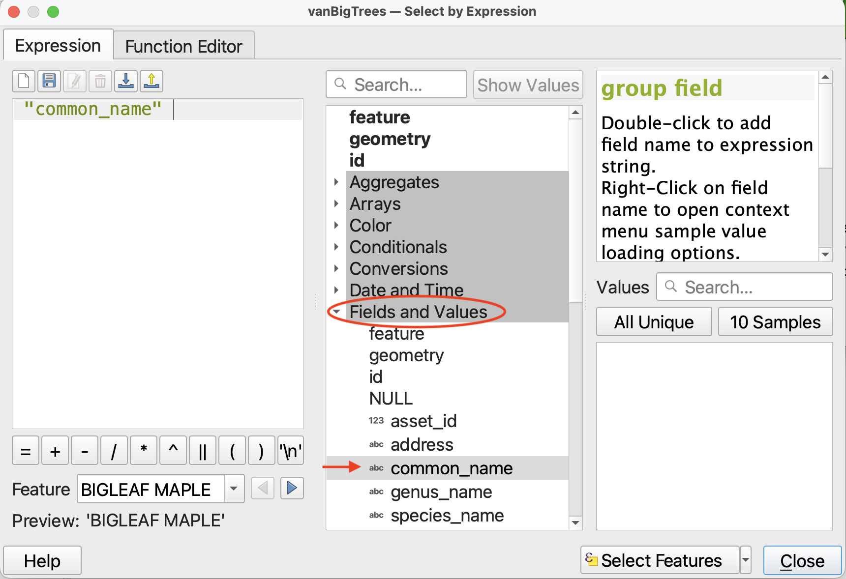Click the clear editor (new document) icon
846x579 pixels.
[24, 81]
